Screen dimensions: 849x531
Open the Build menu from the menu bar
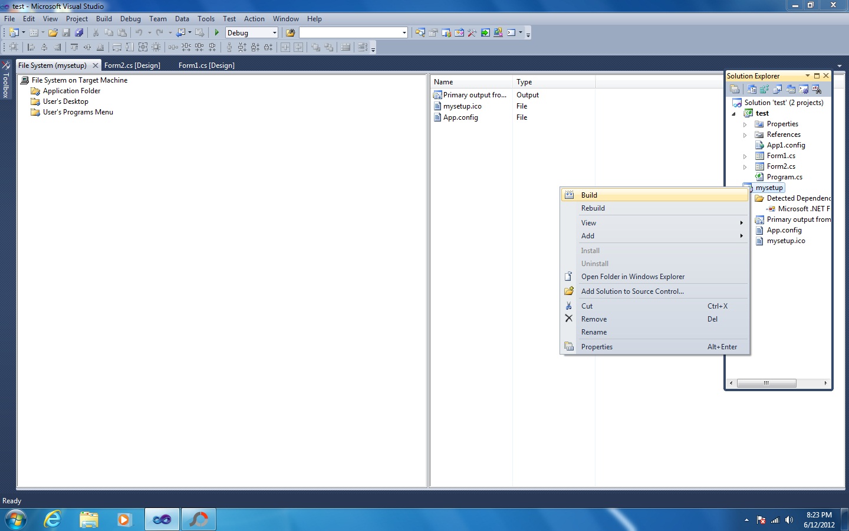104,18
